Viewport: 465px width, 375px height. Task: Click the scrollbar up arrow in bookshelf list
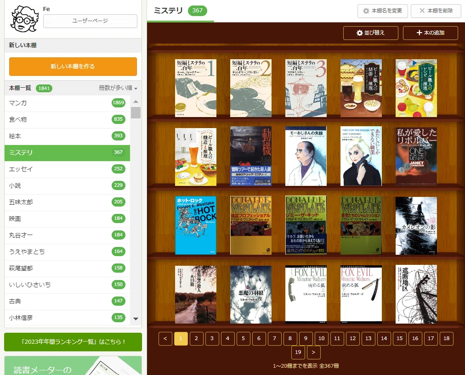(x=136, y=101)
